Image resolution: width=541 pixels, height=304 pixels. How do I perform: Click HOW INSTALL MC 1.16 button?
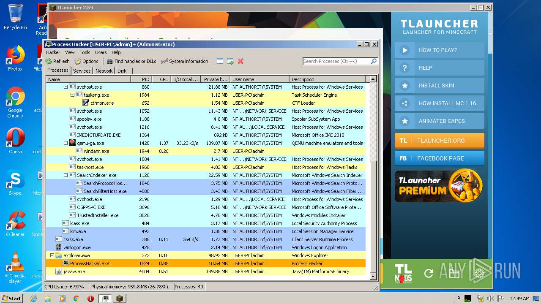(440, 103)
